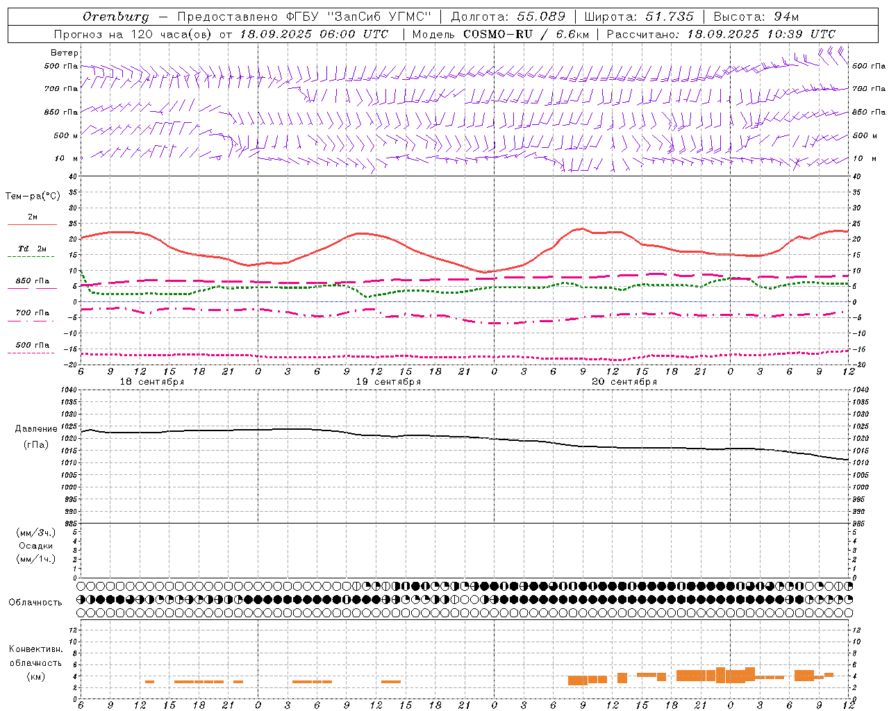Viewport: 889px width, 711px height.
Task: Click 850 гПа in the temperature legend
Action: (x=33, y=281)
